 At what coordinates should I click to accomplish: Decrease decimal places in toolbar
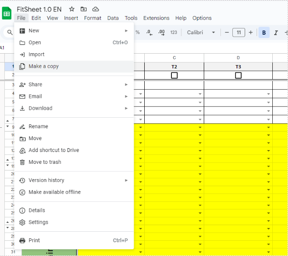pyautogui.click(x=149, y=32)
